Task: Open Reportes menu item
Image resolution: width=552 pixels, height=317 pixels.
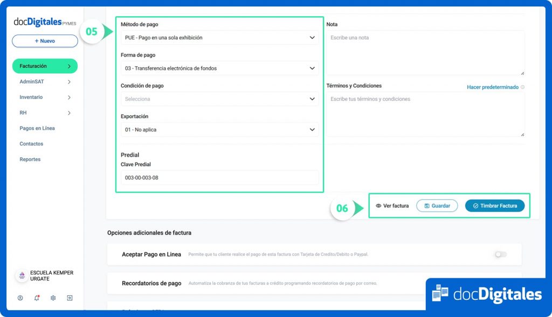Action: pos(30,159)
